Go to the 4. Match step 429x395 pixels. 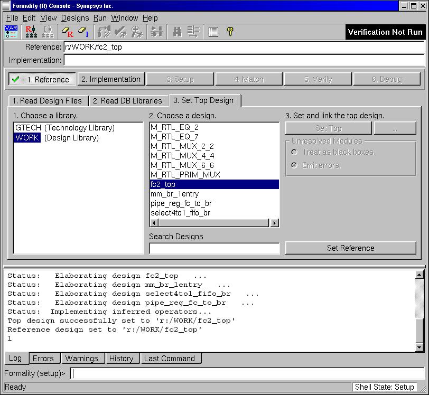click(x=249, y=79)
